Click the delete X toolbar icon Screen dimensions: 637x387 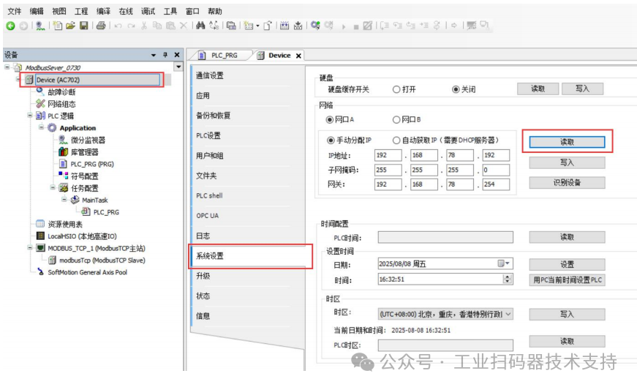click(x=184, y=26)
